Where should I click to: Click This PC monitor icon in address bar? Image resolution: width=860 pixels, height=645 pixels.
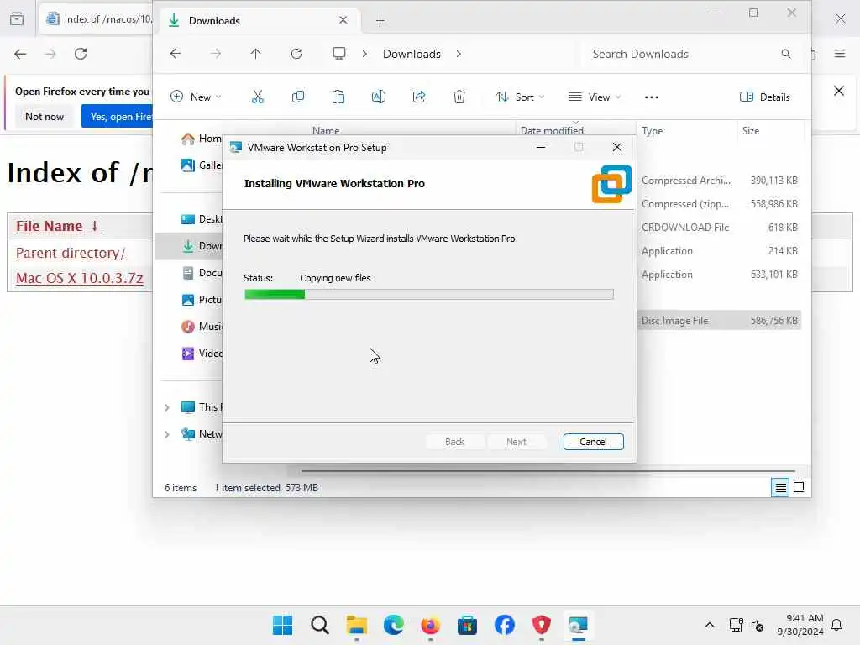(339, 54)
